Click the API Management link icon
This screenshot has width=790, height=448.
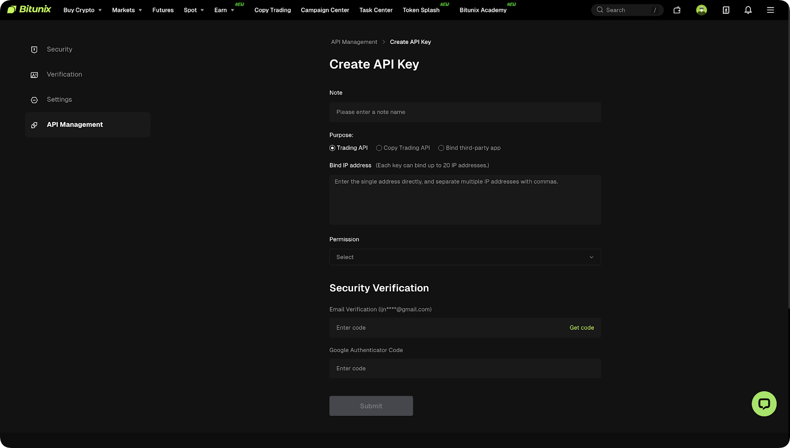tap(34, 124)
